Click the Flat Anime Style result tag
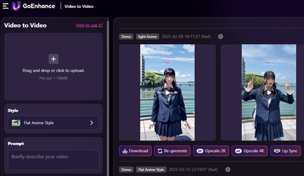 pos(151,169)
